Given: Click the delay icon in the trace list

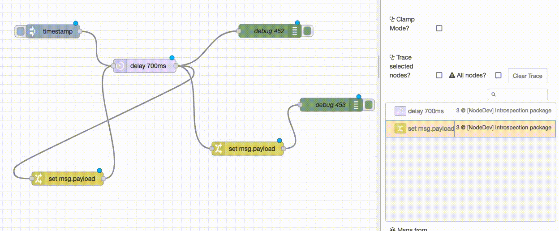Looking at the screenshot, I should pos(400,111).
